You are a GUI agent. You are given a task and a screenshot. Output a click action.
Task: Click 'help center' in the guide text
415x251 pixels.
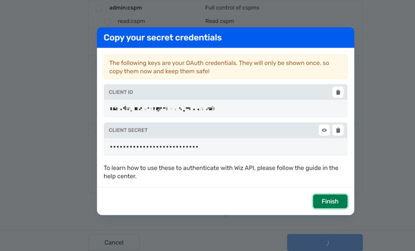(x=120, y=177)
